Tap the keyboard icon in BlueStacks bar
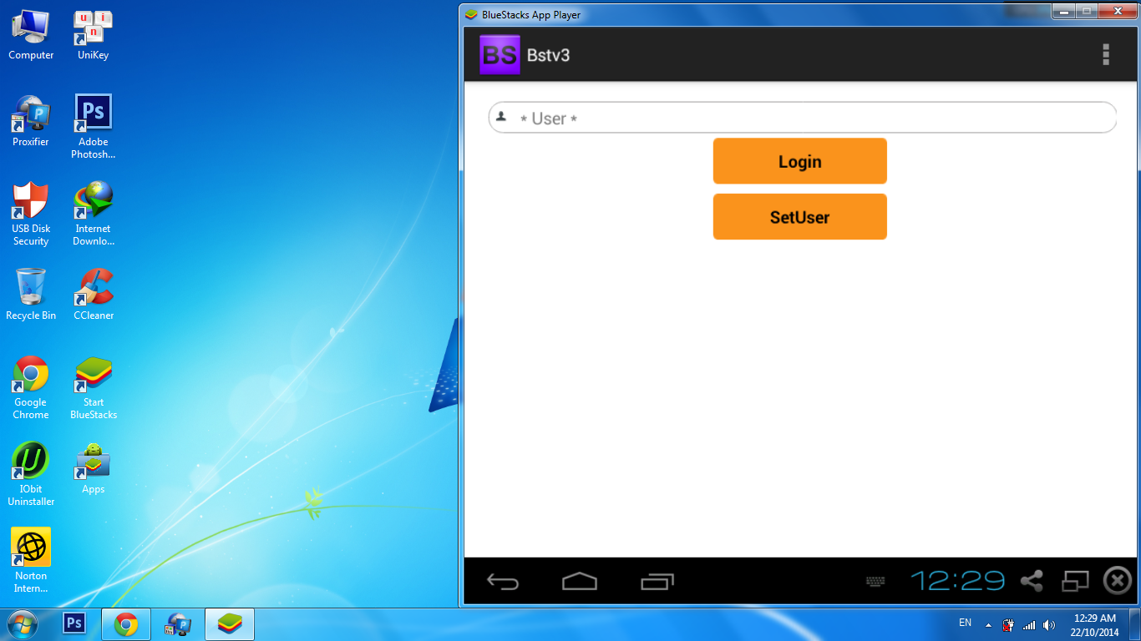This screenshot has height=641, width=1141. pyautogui.click(x=875, y=582)
